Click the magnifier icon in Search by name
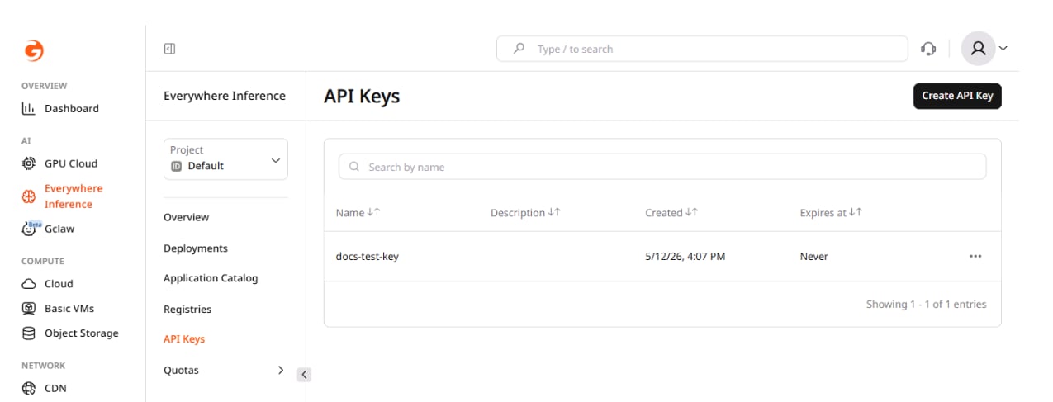This screenshot has height=402, width=1053. (x=354, y=167)
